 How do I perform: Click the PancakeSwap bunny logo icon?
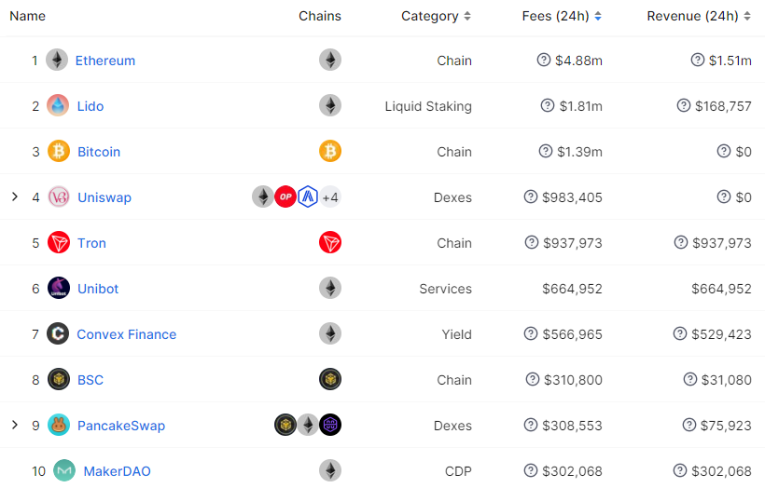click(59, 426)
